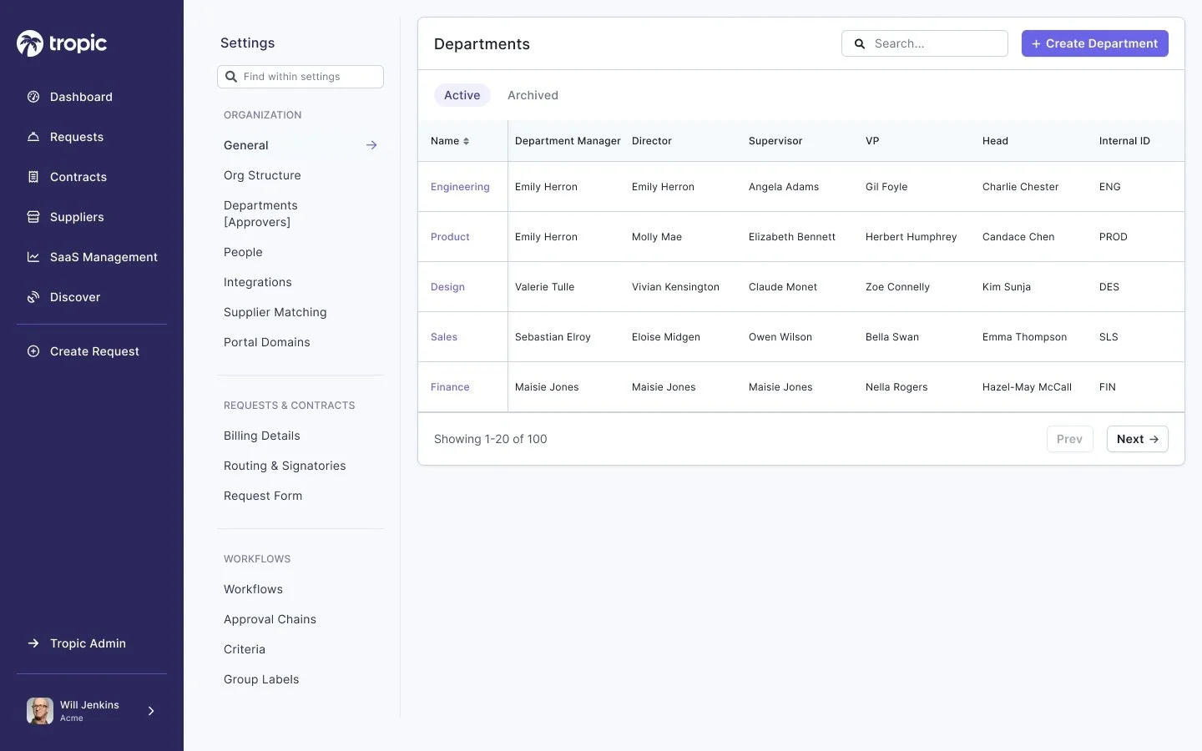Open the Dashboard from the sidebar
Viewport: 1202px width, 751px height.
(x=81, y=97)
